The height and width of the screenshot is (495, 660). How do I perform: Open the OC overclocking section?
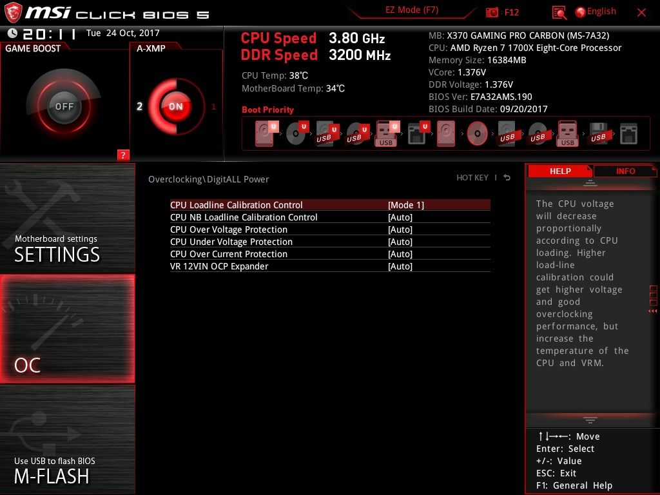(x=67, y=329)
